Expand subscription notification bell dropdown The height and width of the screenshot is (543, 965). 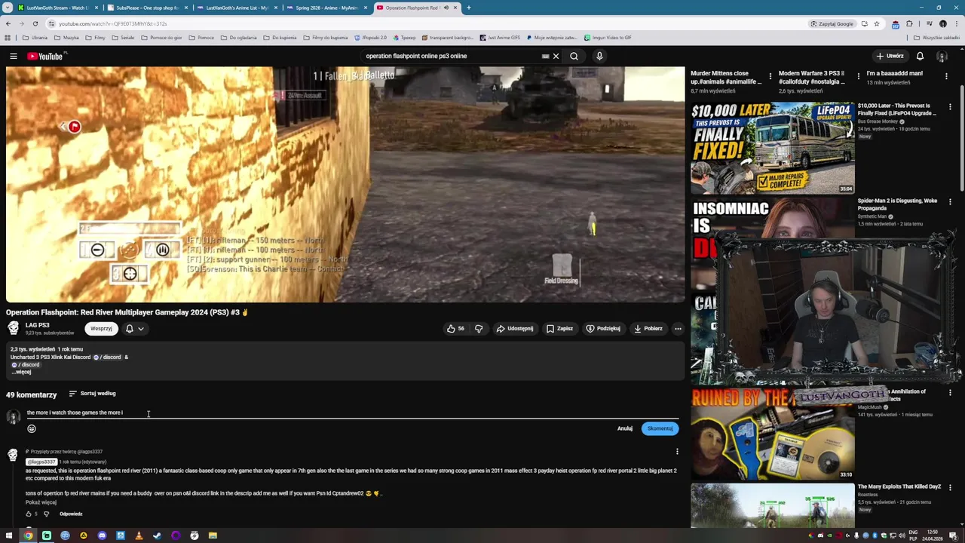134,329
